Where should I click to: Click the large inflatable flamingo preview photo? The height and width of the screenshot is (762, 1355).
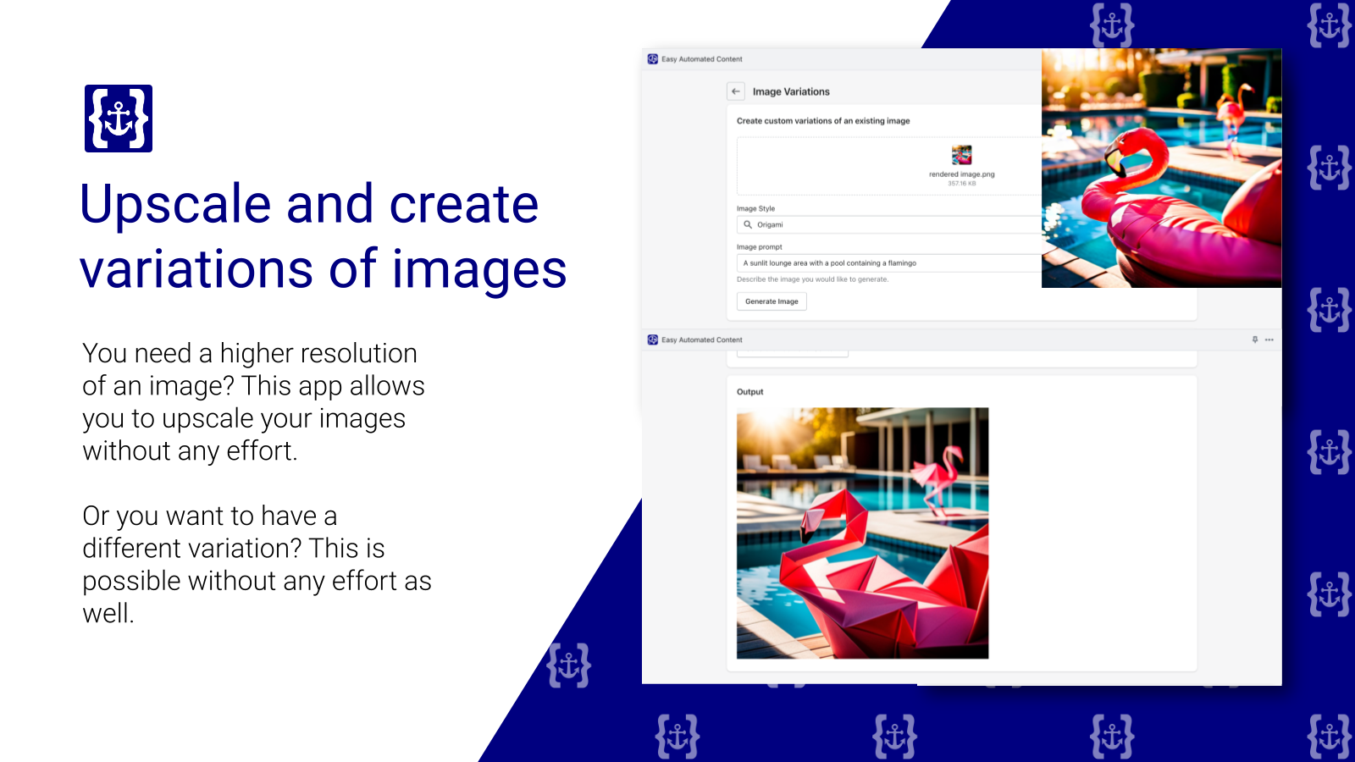coord(1161,168)
